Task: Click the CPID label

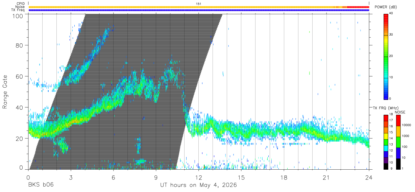Action: (21, 4)
